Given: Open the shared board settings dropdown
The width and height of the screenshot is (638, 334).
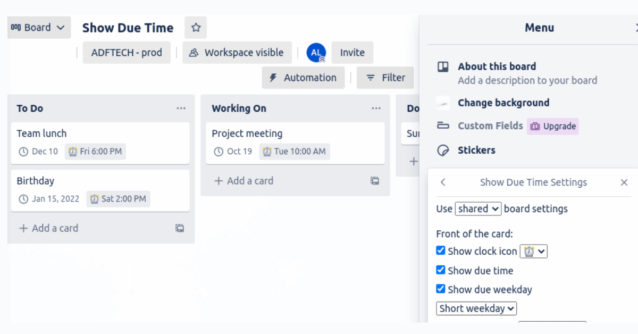Looking at the screenshot, I should [x=477, y=208].
